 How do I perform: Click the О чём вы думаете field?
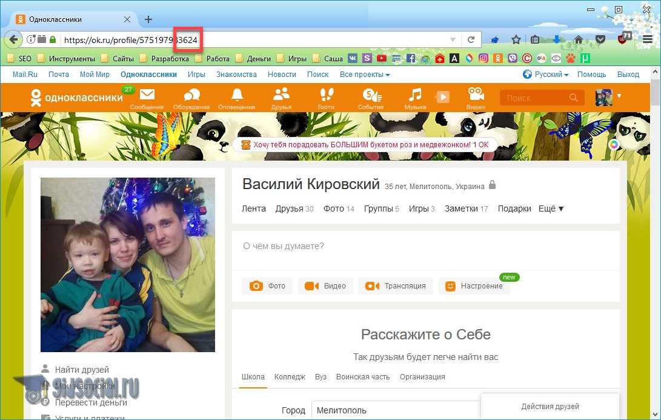click(424, 246)
